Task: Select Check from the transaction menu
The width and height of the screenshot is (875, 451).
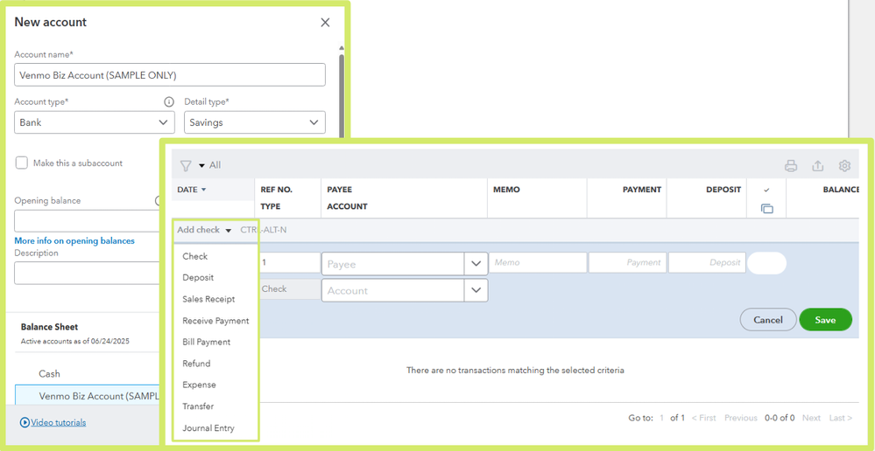Action: (x=194, y=256)
